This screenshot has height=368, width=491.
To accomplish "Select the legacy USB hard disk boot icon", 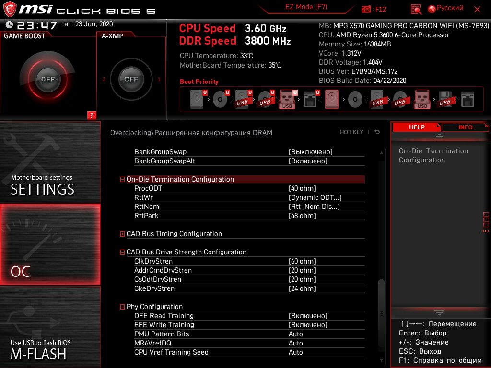I will click(x=377, y=99).
